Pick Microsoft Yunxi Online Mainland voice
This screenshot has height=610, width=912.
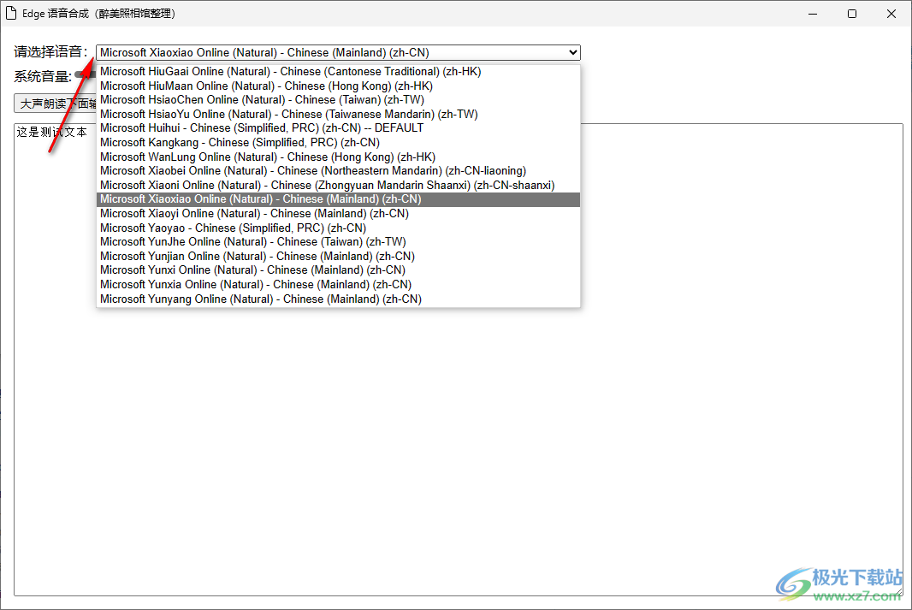[x=338, y=270]
